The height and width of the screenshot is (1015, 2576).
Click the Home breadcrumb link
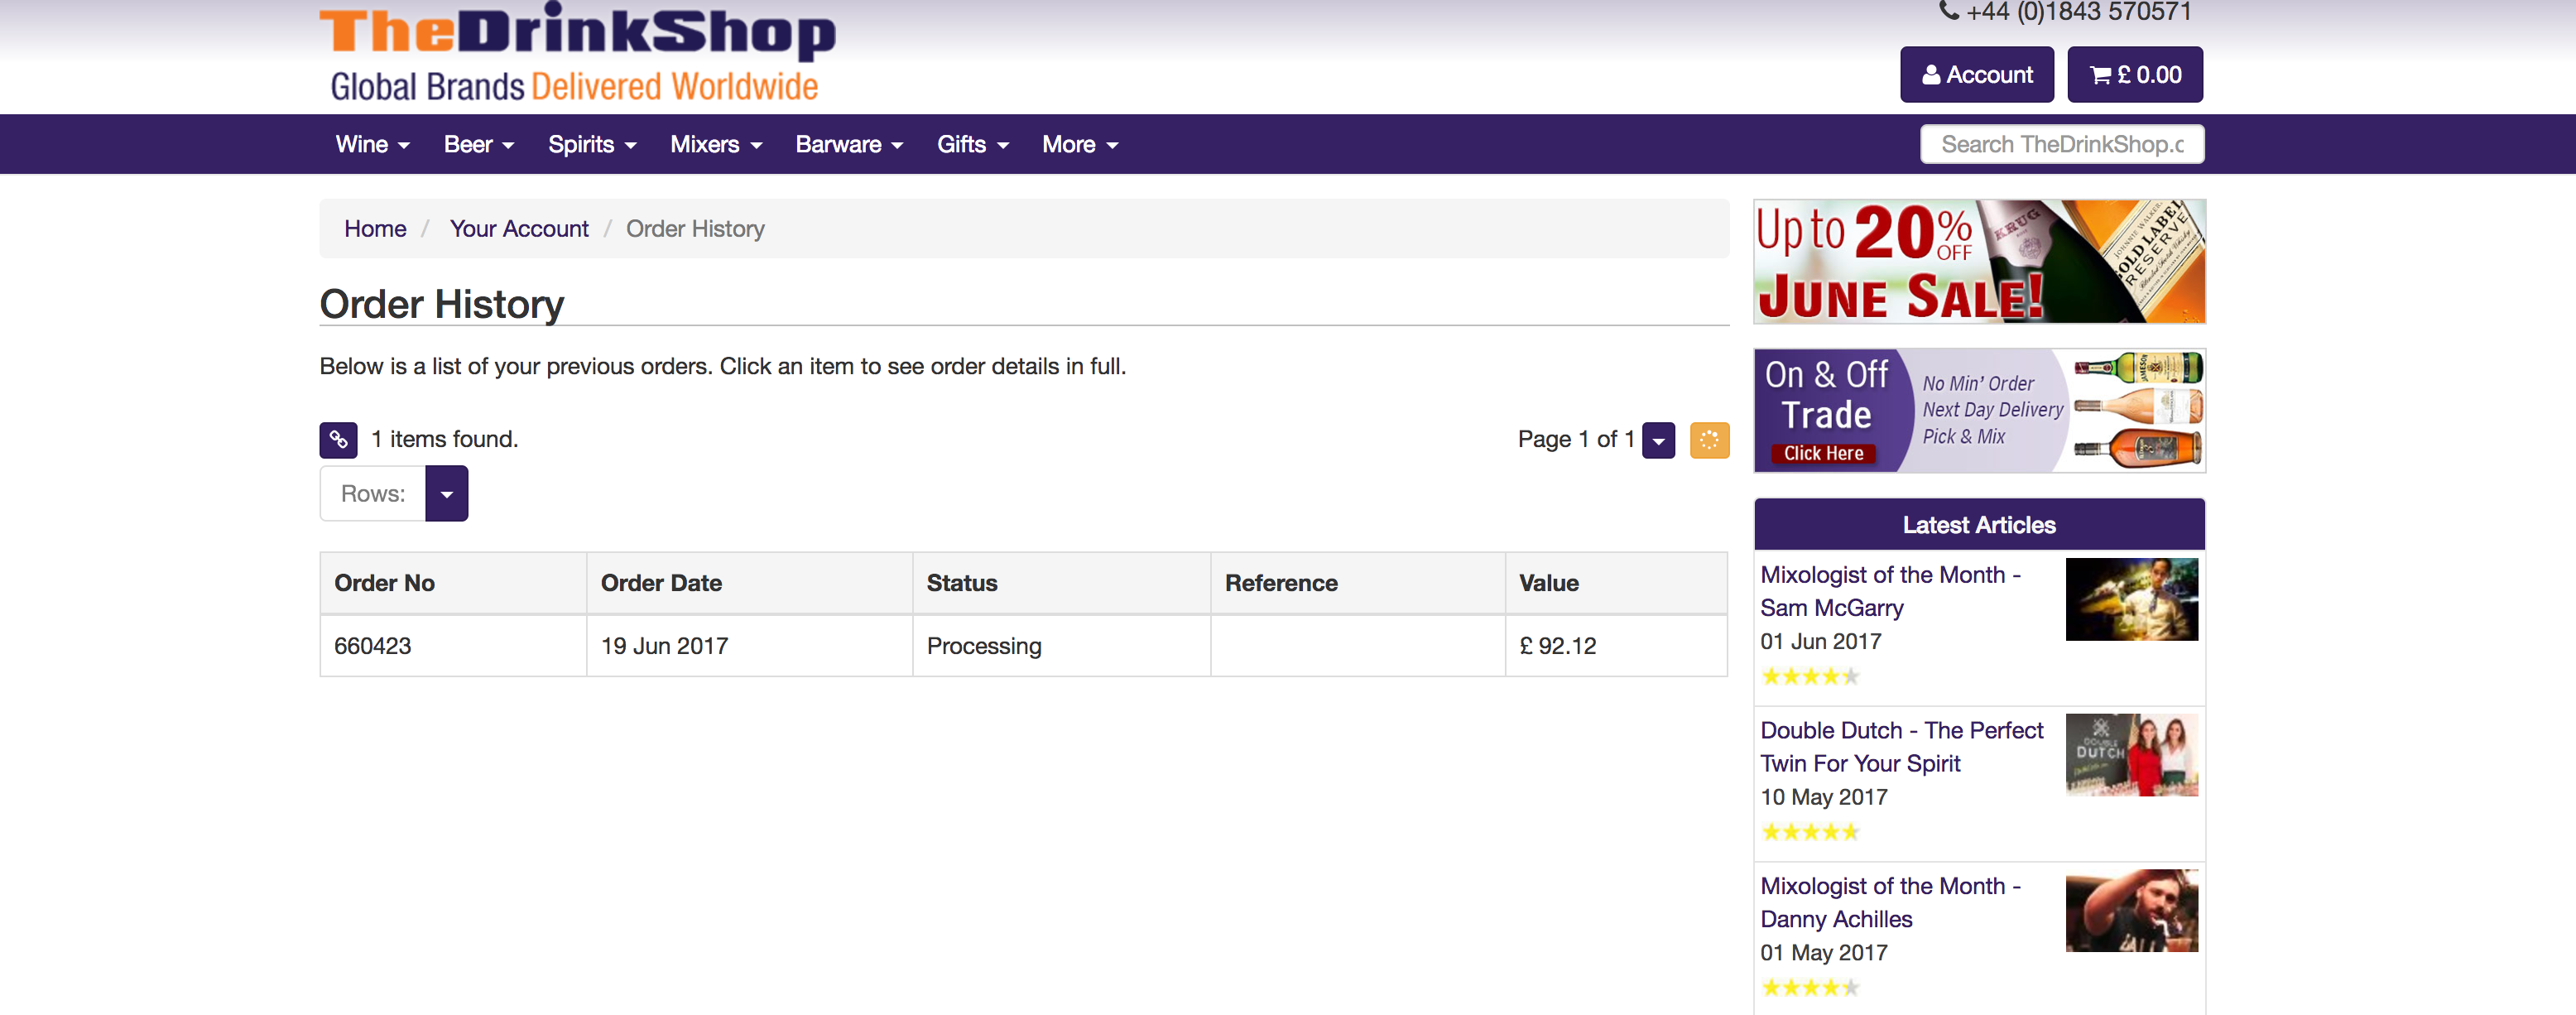375,229
